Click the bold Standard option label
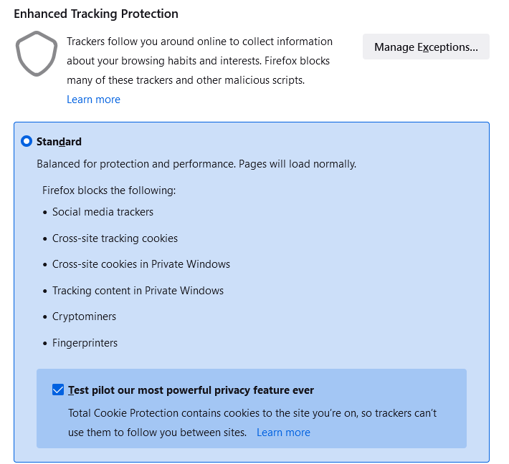Screen dimensions: 509x464 pos(60,142)
